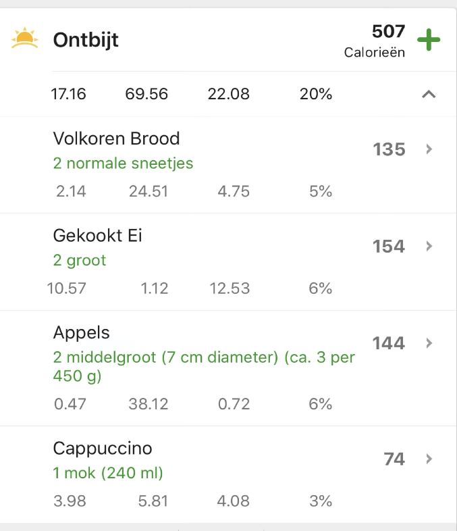Collapse the Ontbijt meal details chevron
Image resolution: width=457 pixels, height=531 pixels.
(429, 94)
